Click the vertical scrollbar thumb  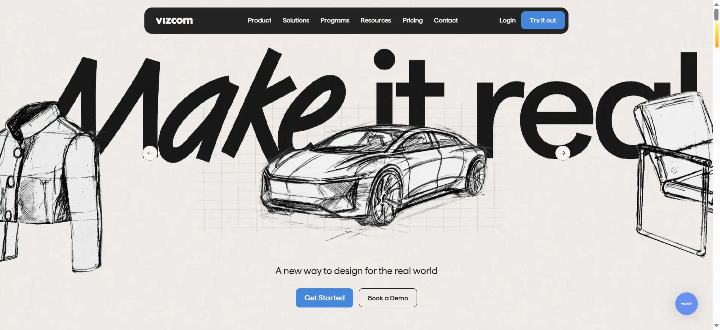pyautogui.click(x=716, y=14)
